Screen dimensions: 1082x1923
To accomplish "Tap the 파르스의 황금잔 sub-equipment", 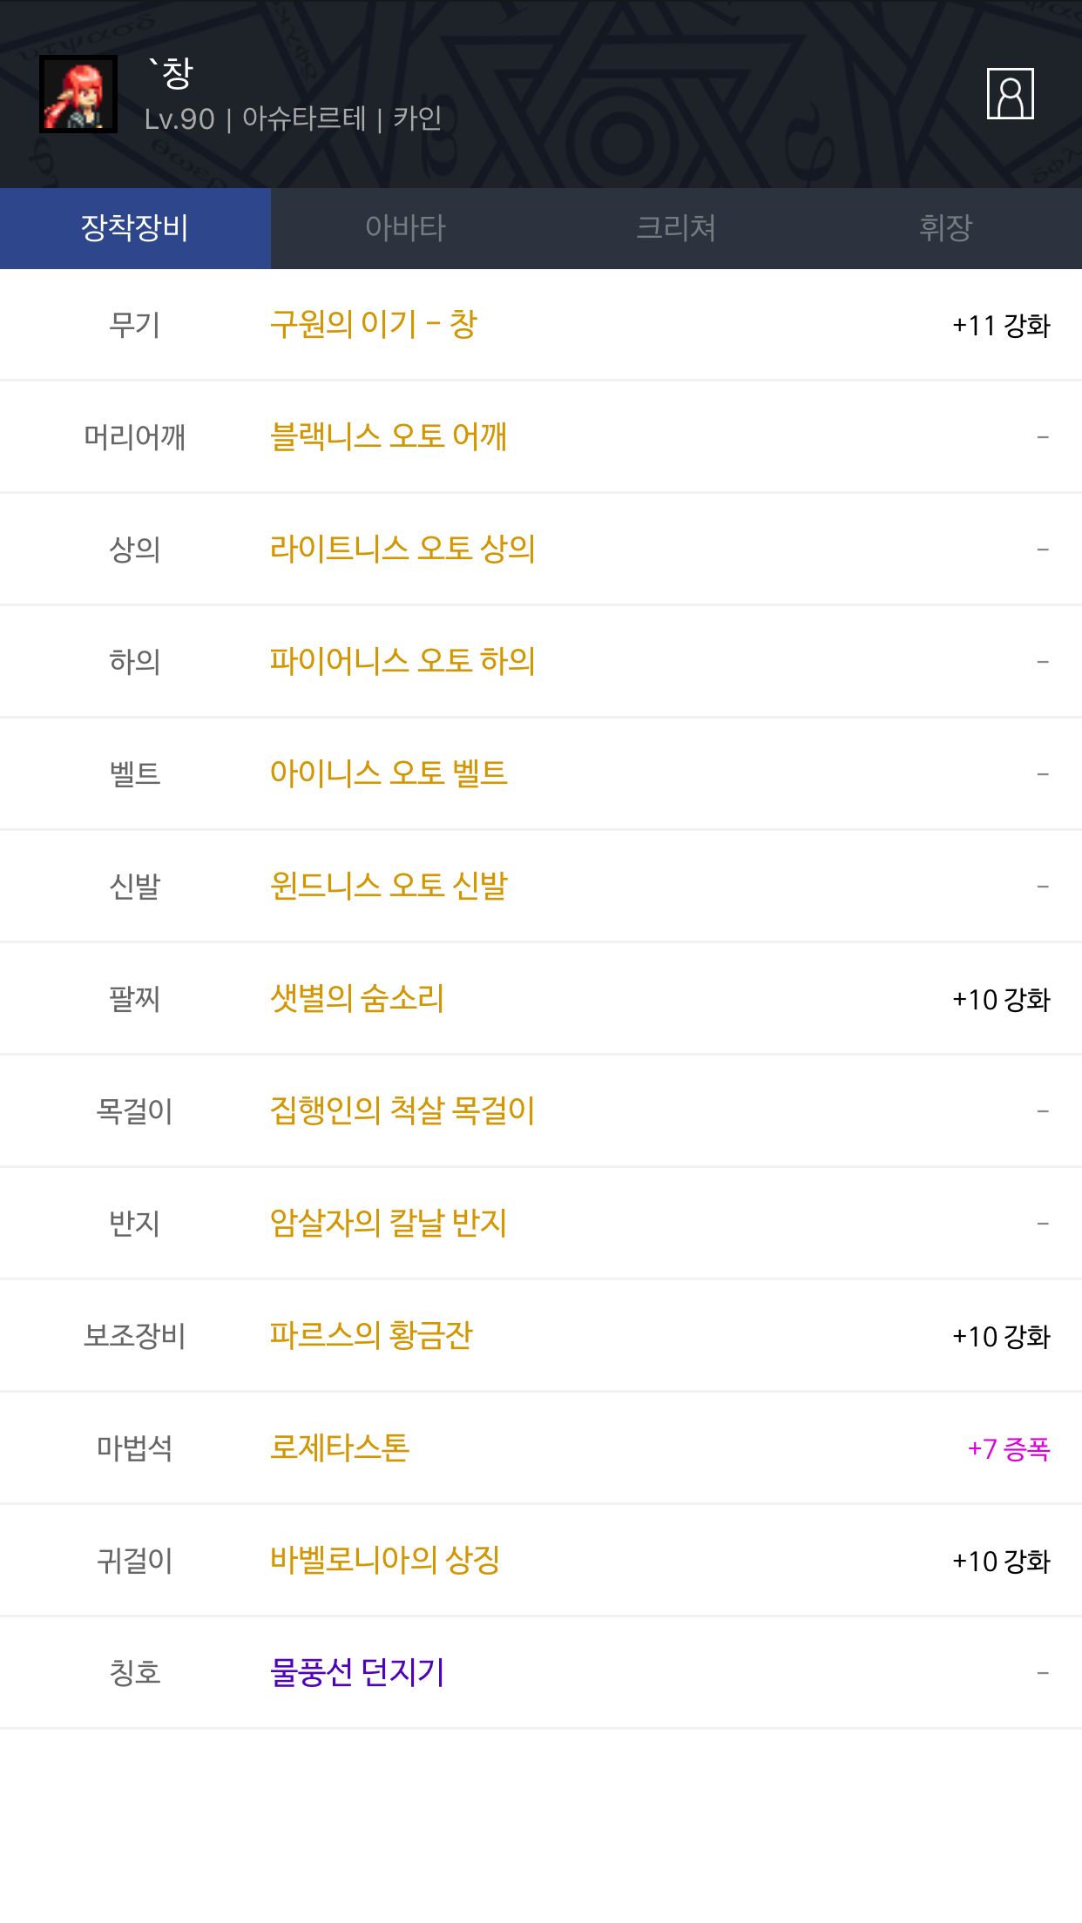I will (x=371, y=1335).
